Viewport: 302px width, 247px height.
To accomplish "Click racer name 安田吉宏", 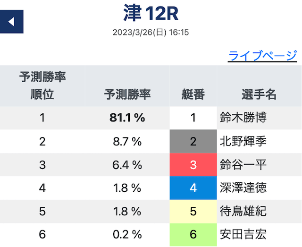I will 243,234.
